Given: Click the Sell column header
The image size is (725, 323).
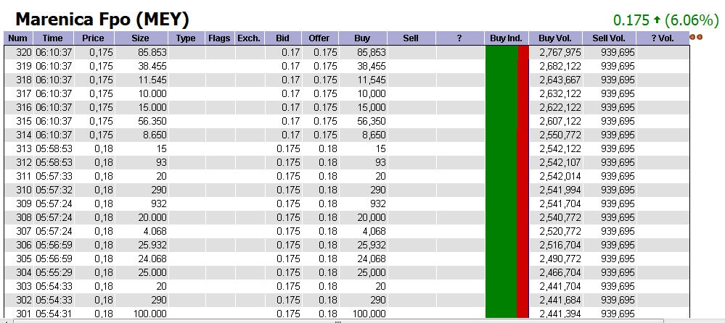Looking at the screenshot, I should pos(411,38).
